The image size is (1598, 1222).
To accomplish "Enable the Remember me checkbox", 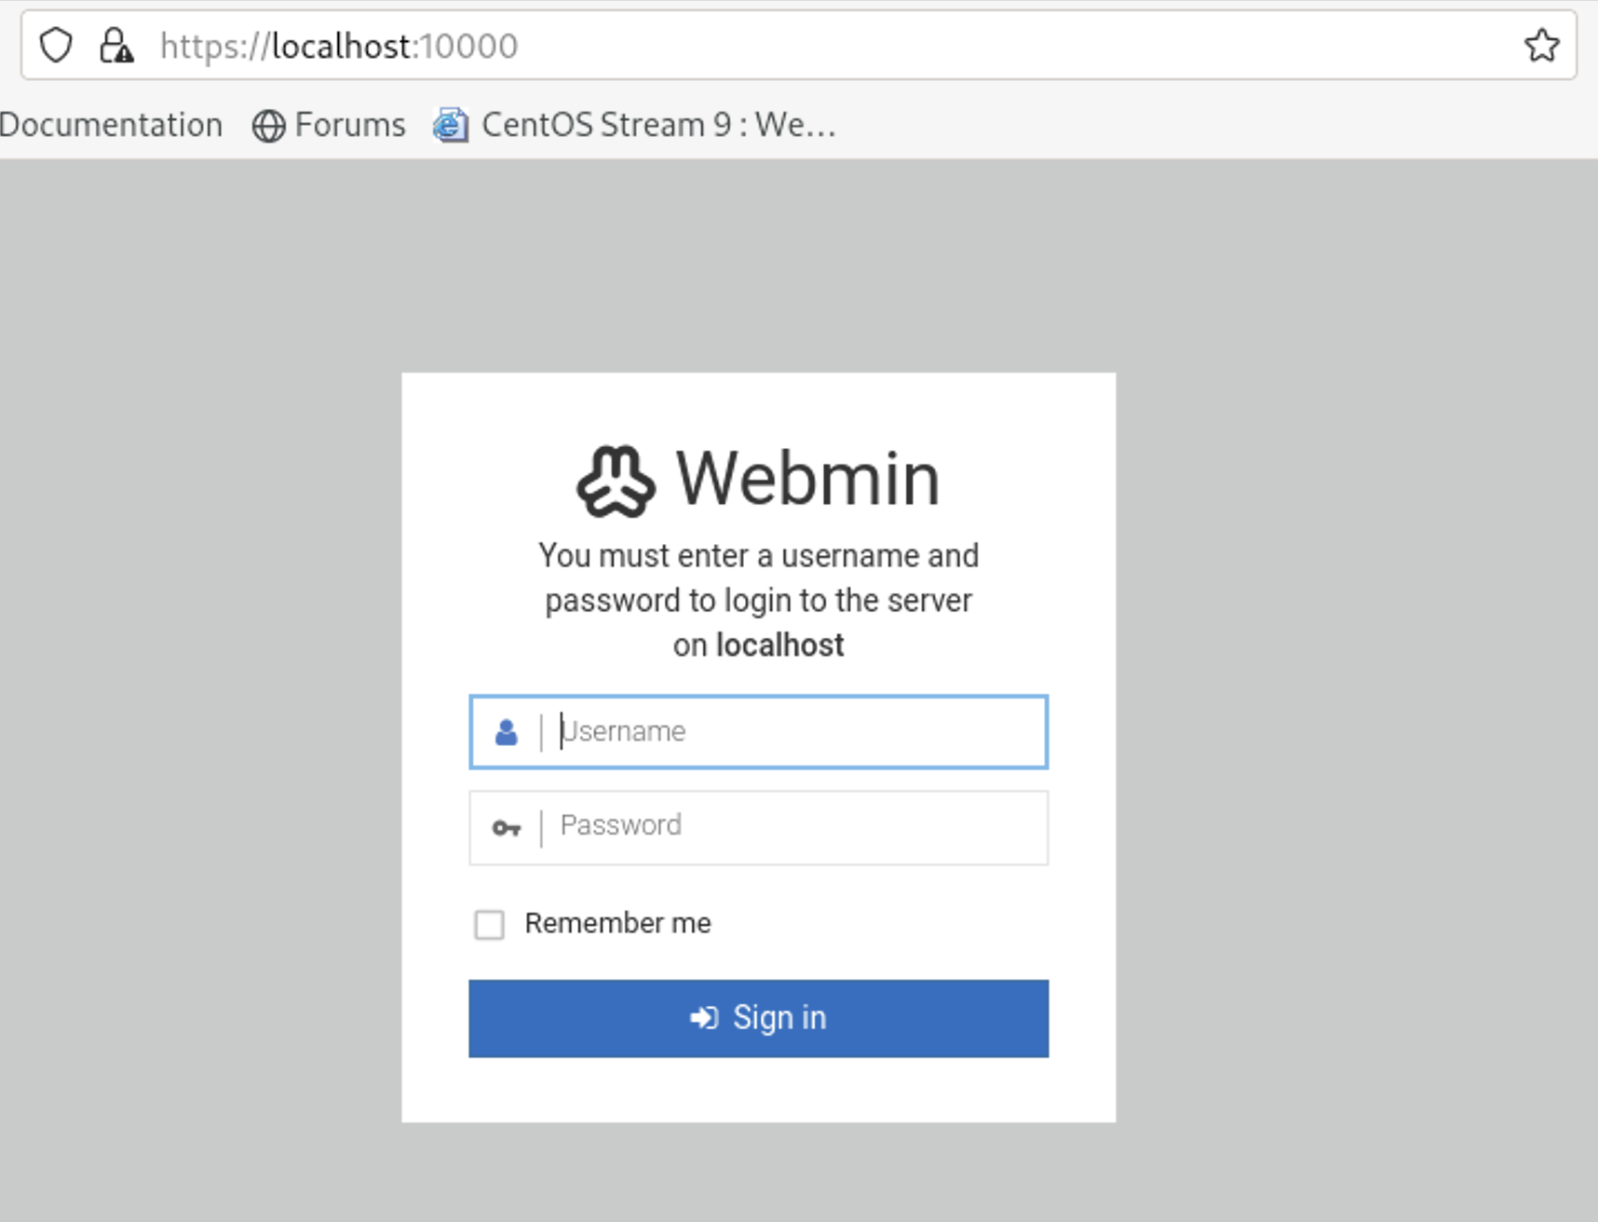I will (489, 925).
